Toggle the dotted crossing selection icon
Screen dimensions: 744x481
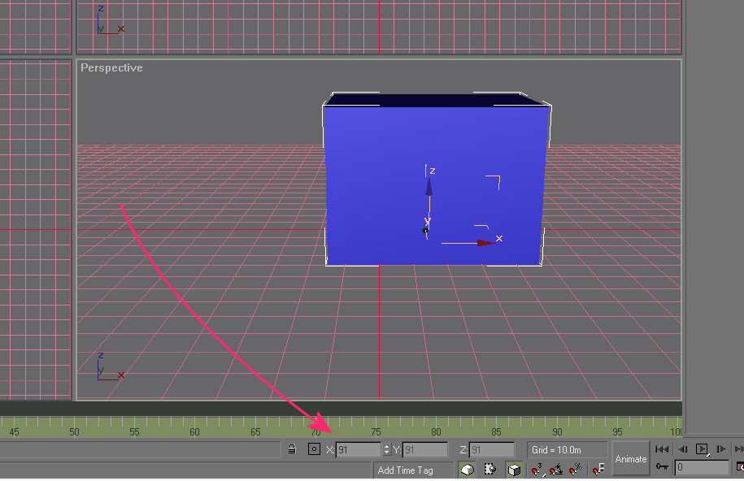(x=490, y=469)
